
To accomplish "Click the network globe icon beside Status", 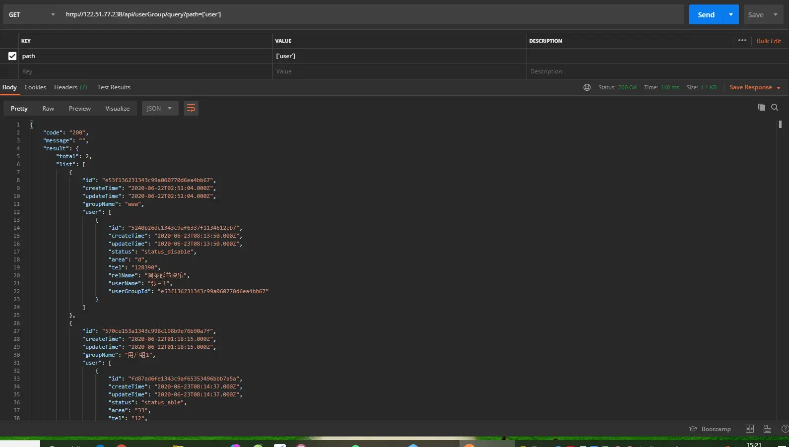I will pos(587,87).
